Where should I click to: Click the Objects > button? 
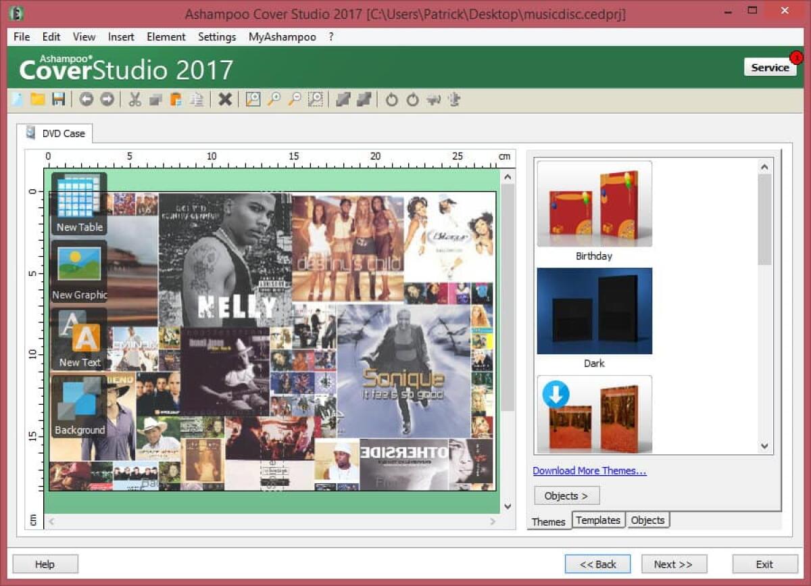pos(566,495)
